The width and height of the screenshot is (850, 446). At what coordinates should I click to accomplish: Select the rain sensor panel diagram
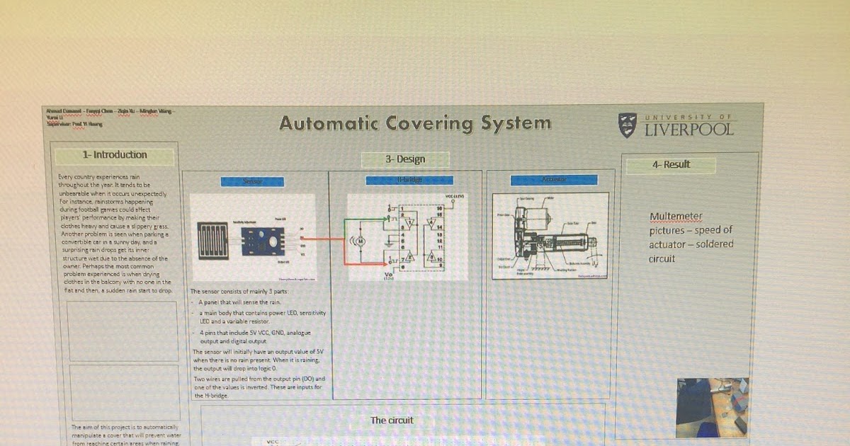[211, 243]
